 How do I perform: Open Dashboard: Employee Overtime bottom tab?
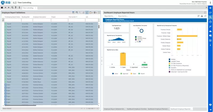pos(137,109)
